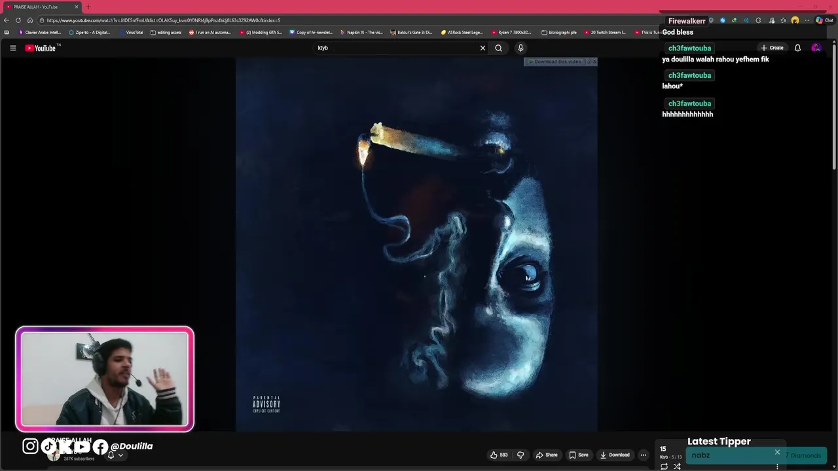Open the Modding GTA S... bookmark
The width and height of the screenshot is (838, 471).
(x=261, y=32)
